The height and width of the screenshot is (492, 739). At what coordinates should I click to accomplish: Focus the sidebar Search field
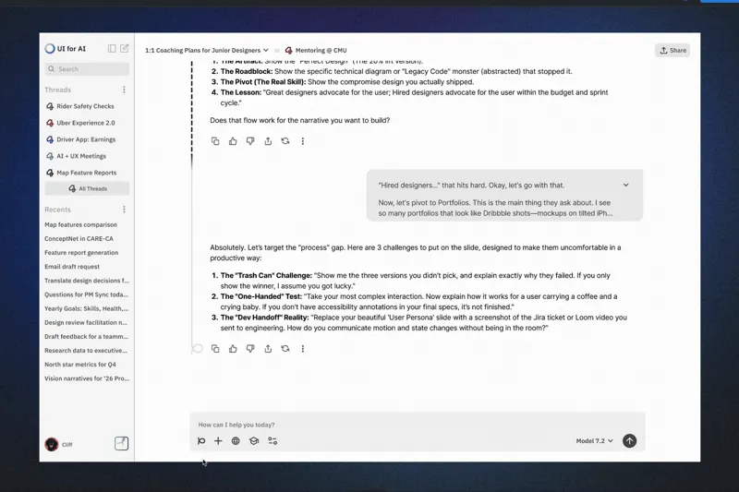(87, 68)
